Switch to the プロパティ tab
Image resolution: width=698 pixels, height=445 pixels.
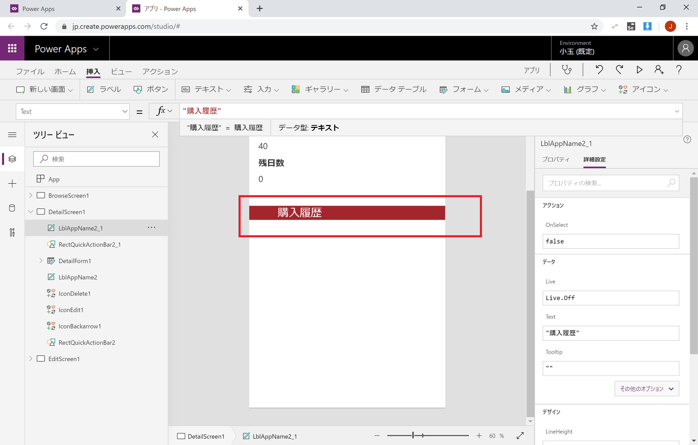[555, 159]
